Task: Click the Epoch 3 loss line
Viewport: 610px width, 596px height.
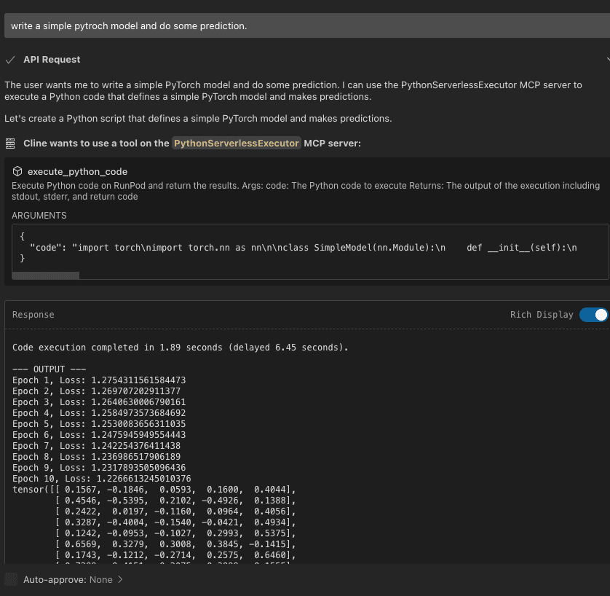Action: 99,401
